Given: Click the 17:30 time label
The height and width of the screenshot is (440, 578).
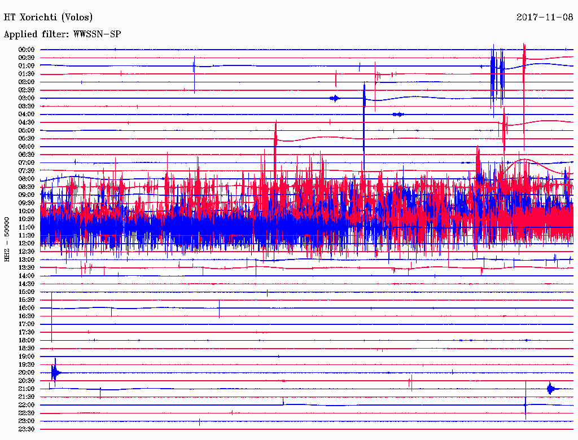Looking at the screenshot, I should tap(27, 332).
